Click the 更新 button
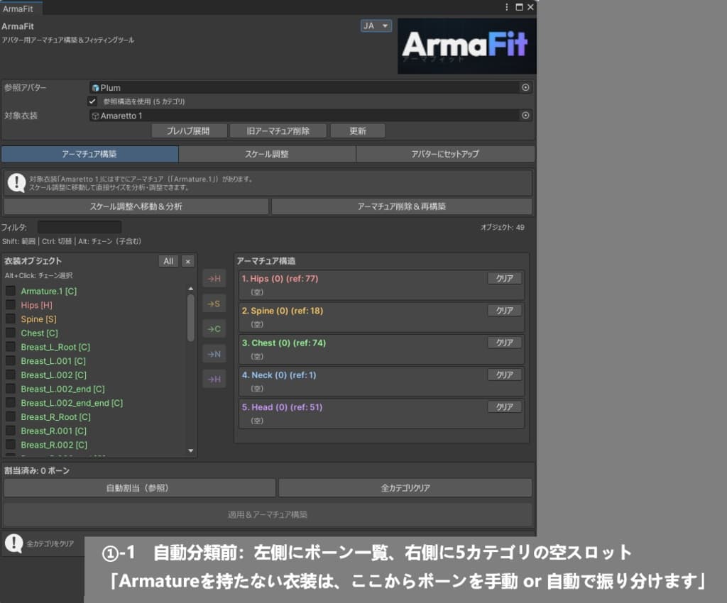This screenshot has width=727, height=603. click(x=358, y=131)
